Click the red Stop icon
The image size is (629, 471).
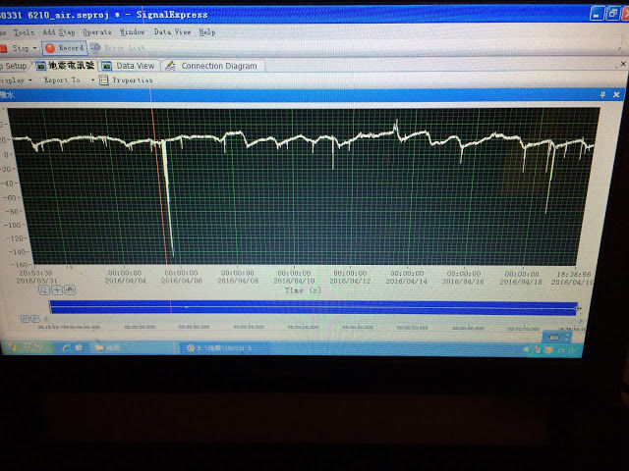point(4,48)
